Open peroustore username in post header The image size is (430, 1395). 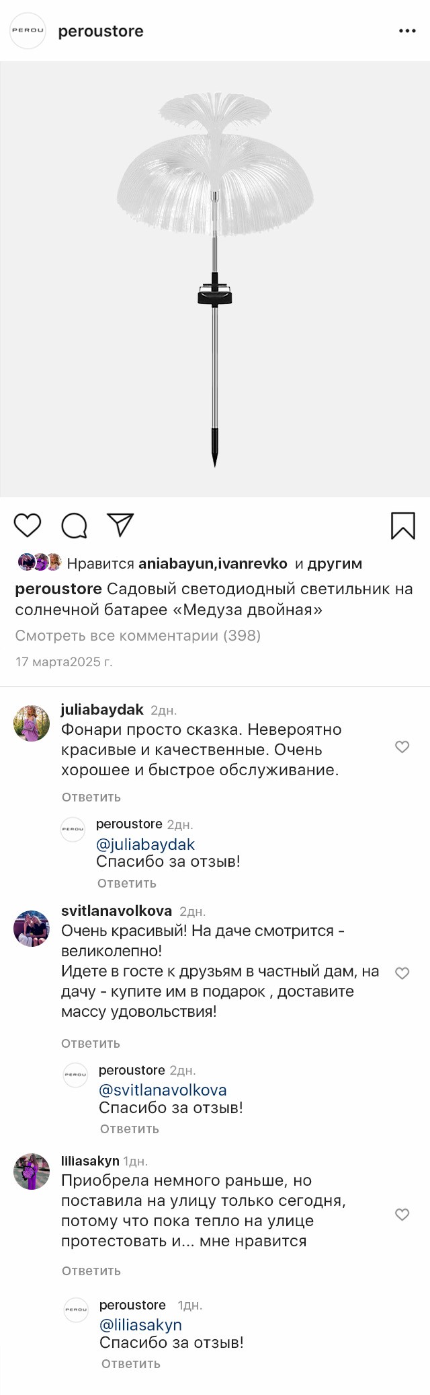[x=101, y=31]
